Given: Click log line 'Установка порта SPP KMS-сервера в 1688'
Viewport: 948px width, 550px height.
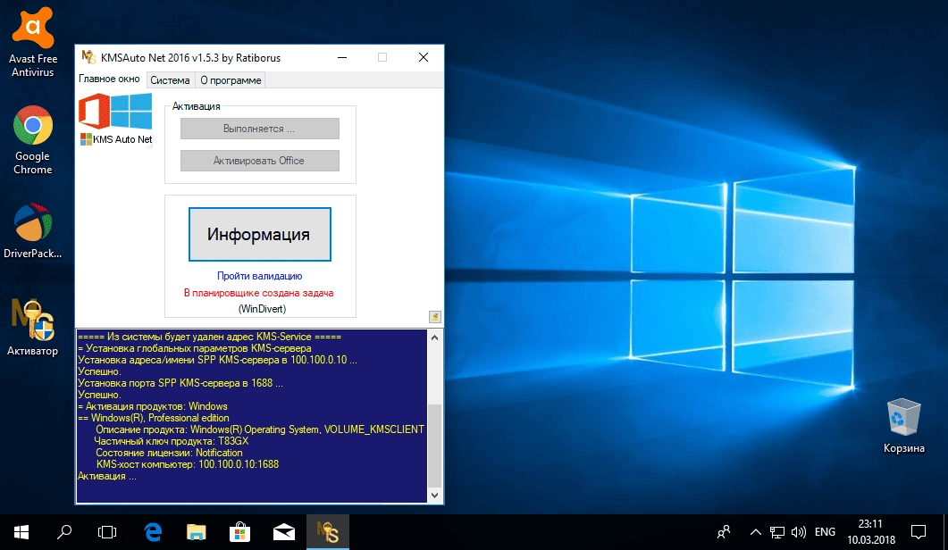Looking at the screenshot, I should pyautogui.click(x=180, y=383).
